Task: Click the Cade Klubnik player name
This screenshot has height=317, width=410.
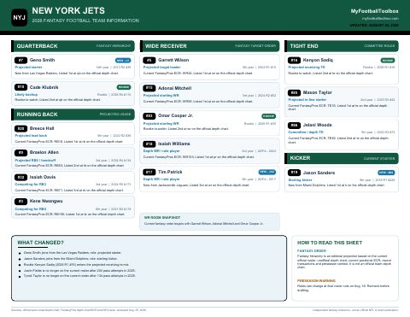Action: (44, 87)
